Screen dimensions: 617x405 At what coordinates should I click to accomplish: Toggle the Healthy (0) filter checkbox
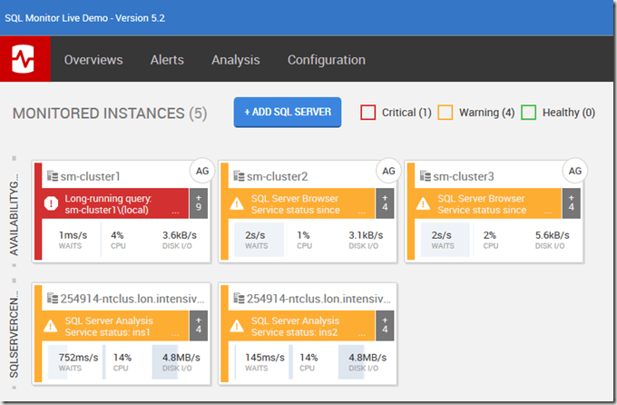528,113
